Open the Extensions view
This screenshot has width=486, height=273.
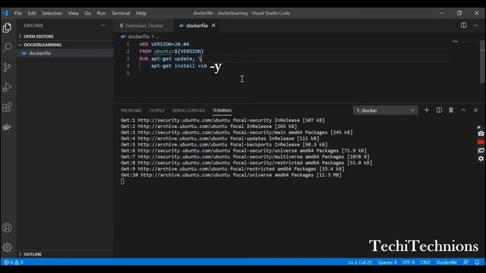tap(7, 107)
